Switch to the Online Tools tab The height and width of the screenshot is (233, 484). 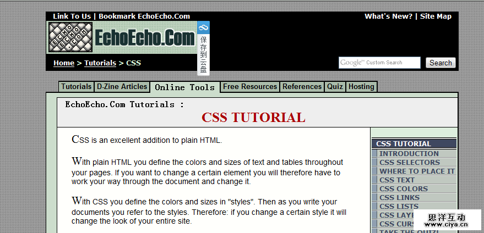tap(185, 87)
